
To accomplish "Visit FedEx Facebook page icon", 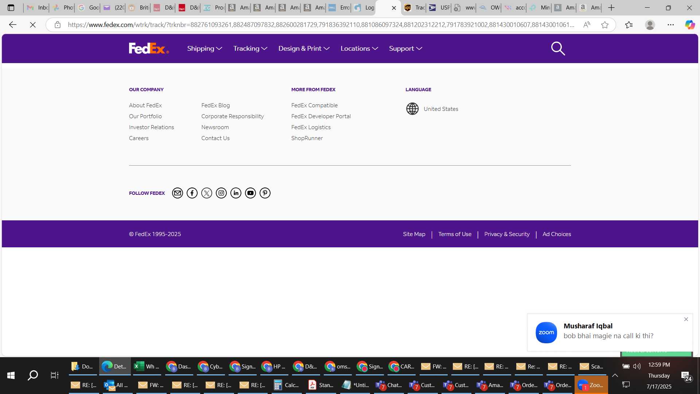I will coord(192,193).
